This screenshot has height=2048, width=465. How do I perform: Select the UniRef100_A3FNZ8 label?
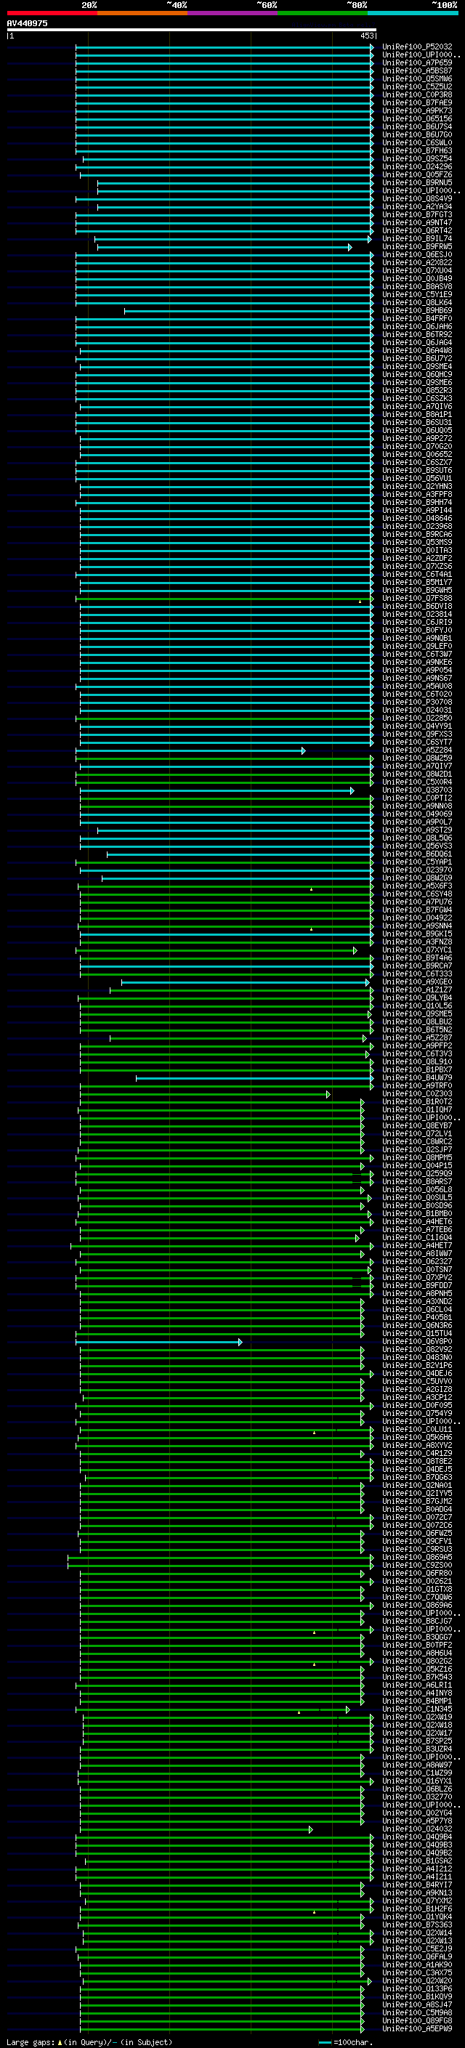point(417,942)
